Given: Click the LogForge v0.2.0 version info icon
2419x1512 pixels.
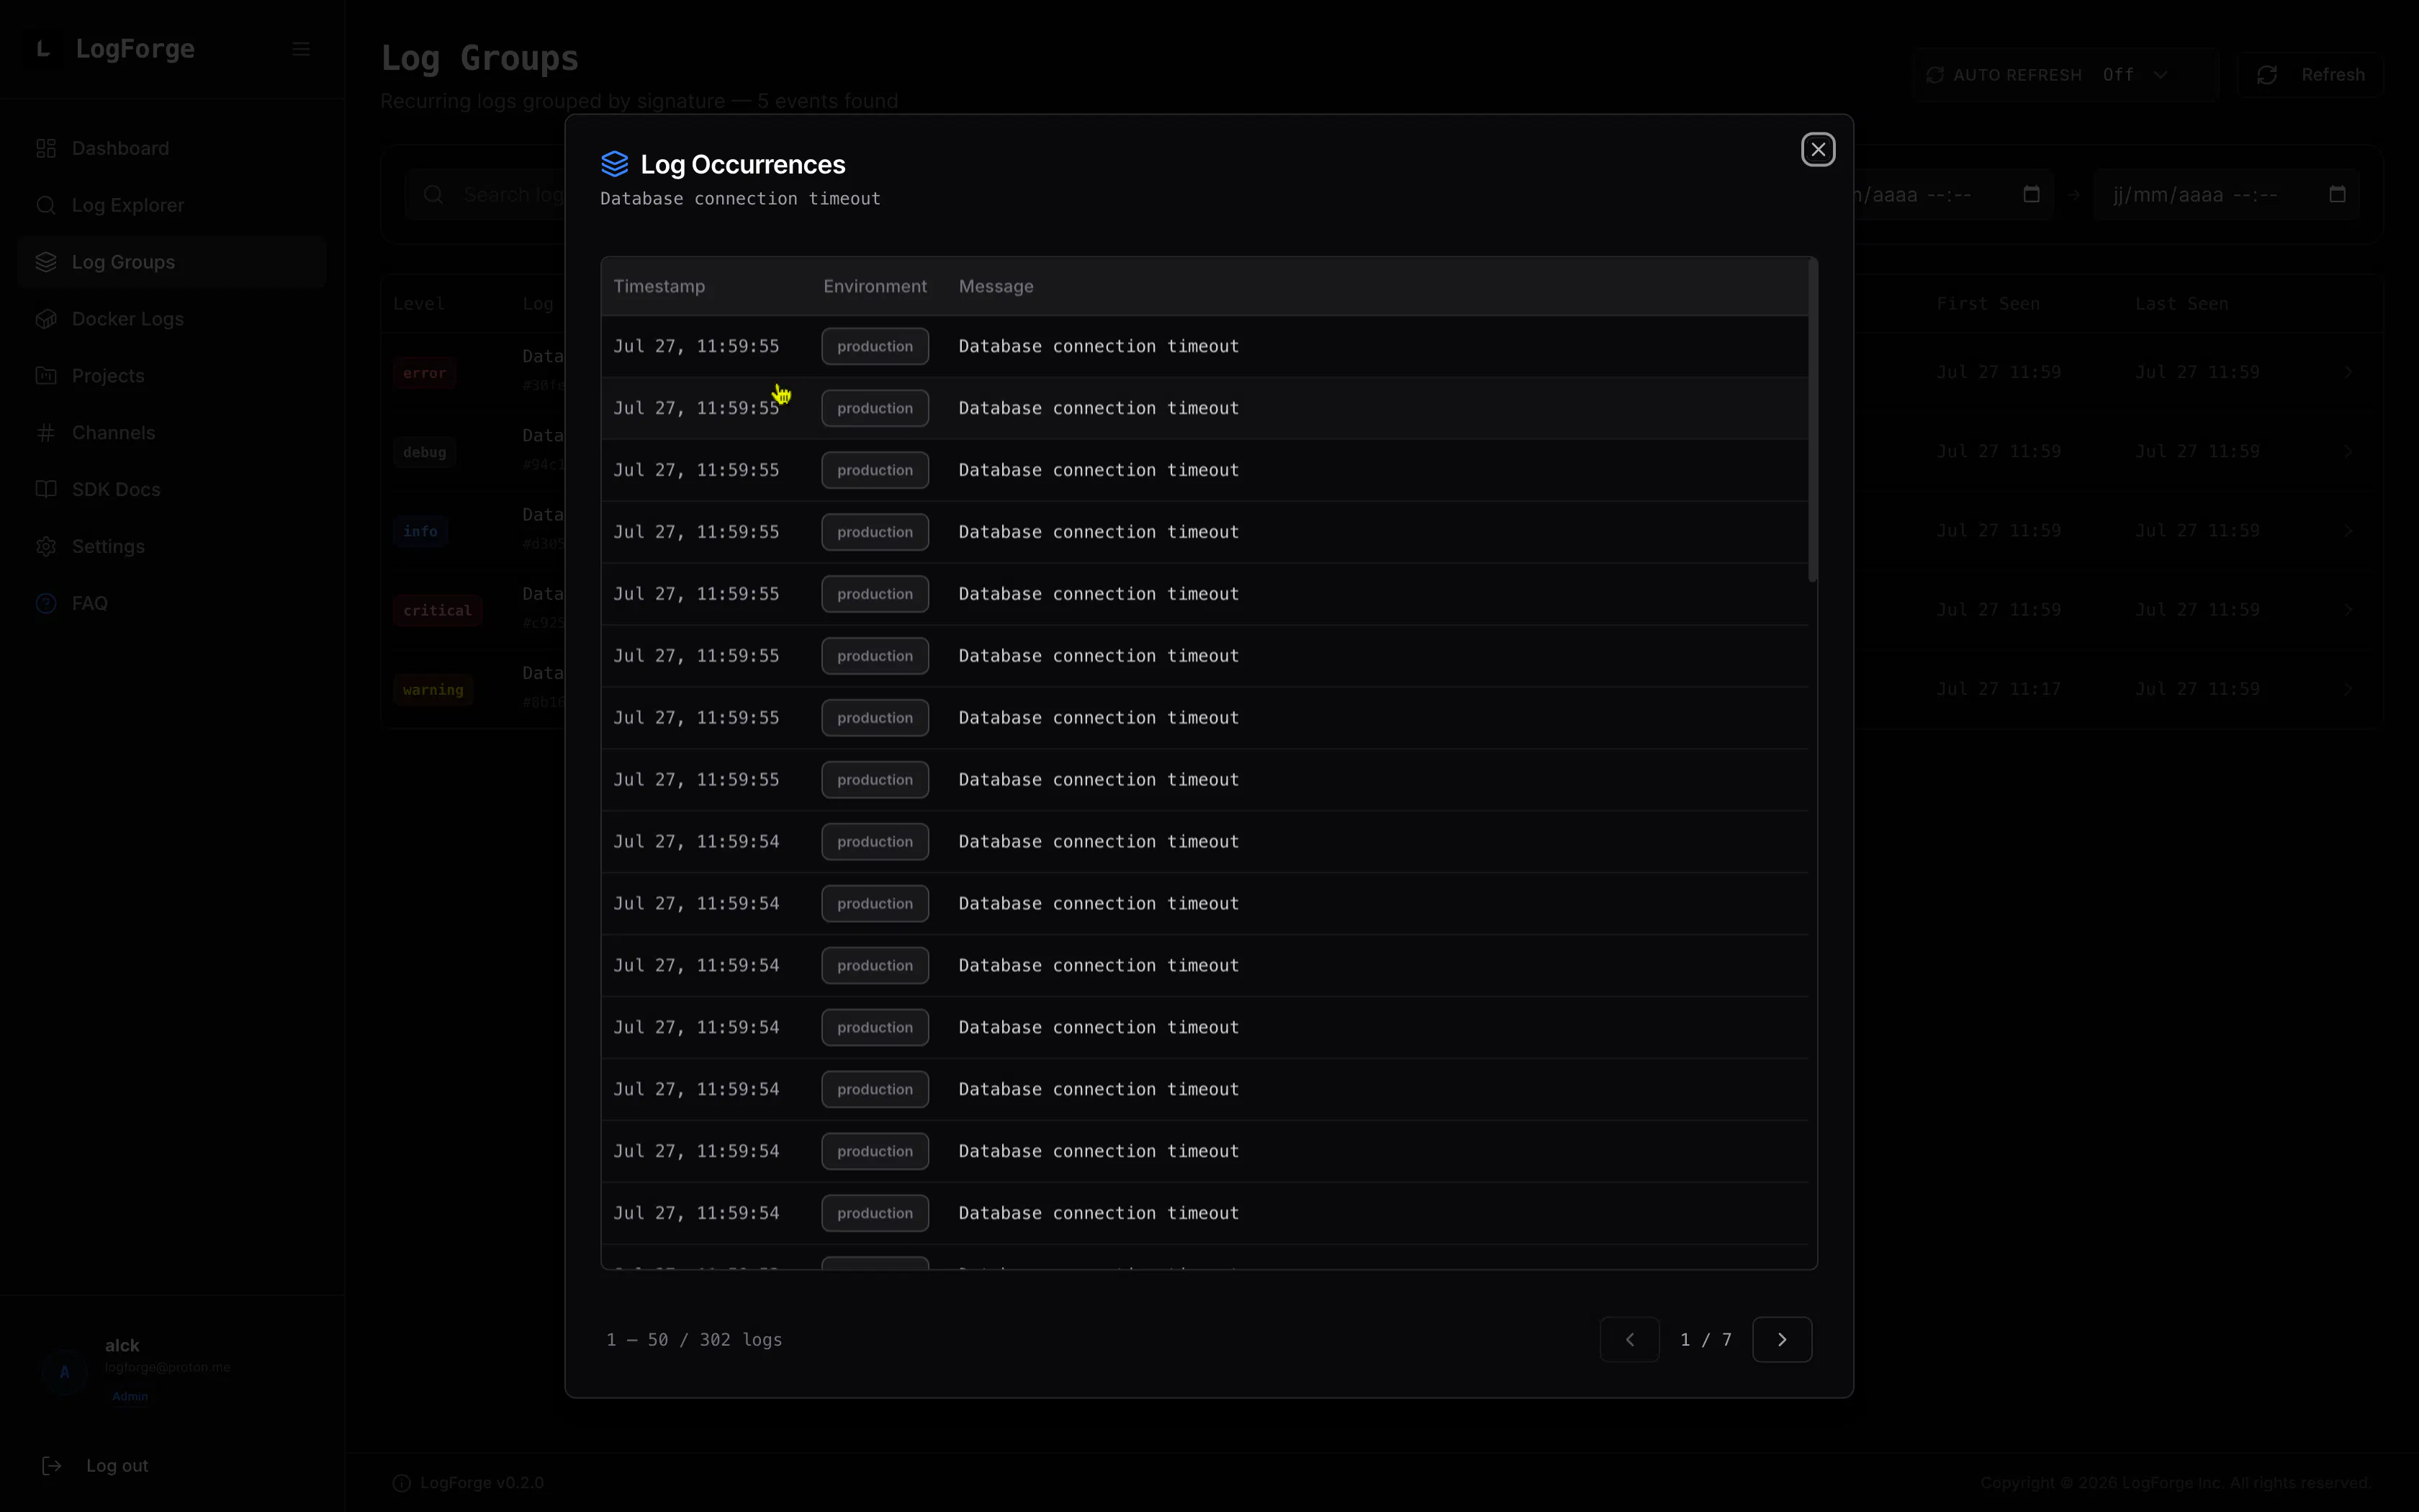Looking at the screenshot, I should point(402,1483).
